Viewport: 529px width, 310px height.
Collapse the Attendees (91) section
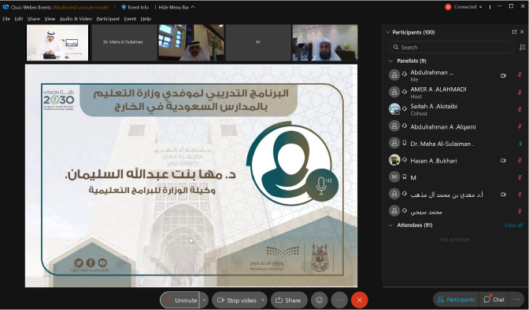point(390,225)
